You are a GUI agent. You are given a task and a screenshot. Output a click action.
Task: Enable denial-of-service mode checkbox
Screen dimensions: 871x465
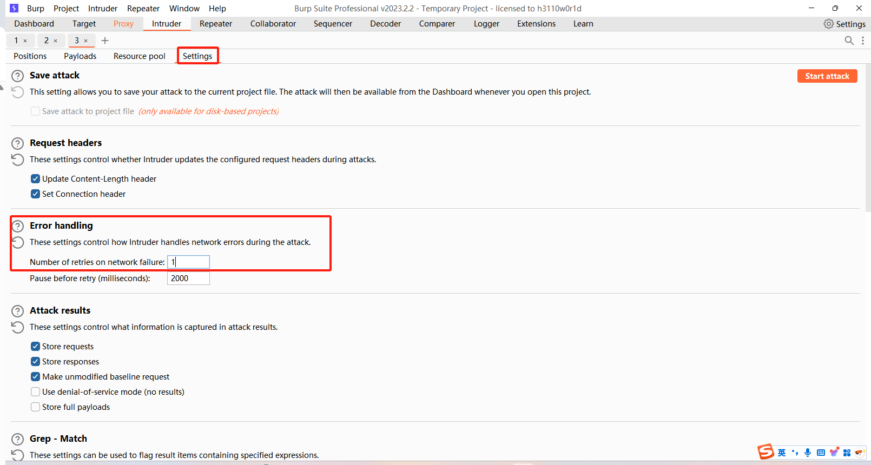36,392
